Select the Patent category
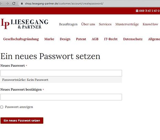This screenshot has width=160, height=140. [x=81, y=39]
